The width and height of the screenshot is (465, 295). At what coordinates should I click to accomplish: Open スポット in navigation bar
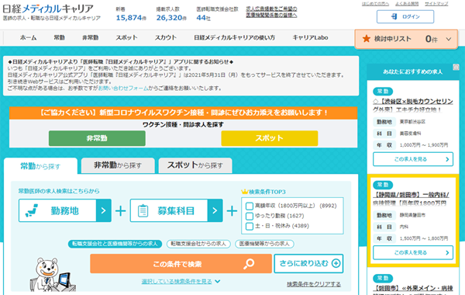(126, 38)
